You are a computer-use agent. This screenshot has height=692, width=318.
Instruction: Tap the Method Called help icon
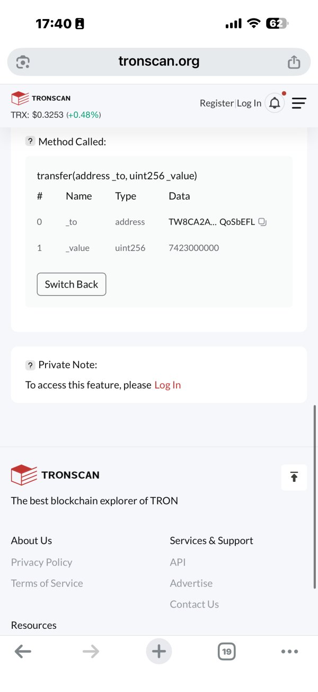[x=30, y=142]
